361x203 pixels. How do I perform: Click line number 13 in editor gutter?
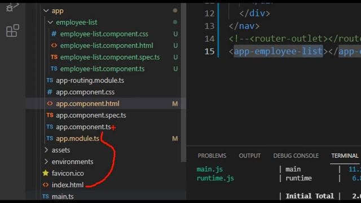pos(209,26)
